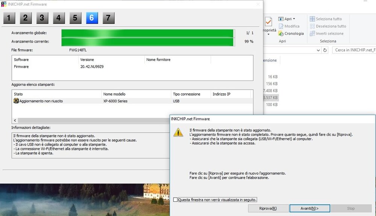Image resolution: width=376 pixels, height=216 pixels.
Task: Click Inverti selezione in Explorer ribbon
Action: 330,33
